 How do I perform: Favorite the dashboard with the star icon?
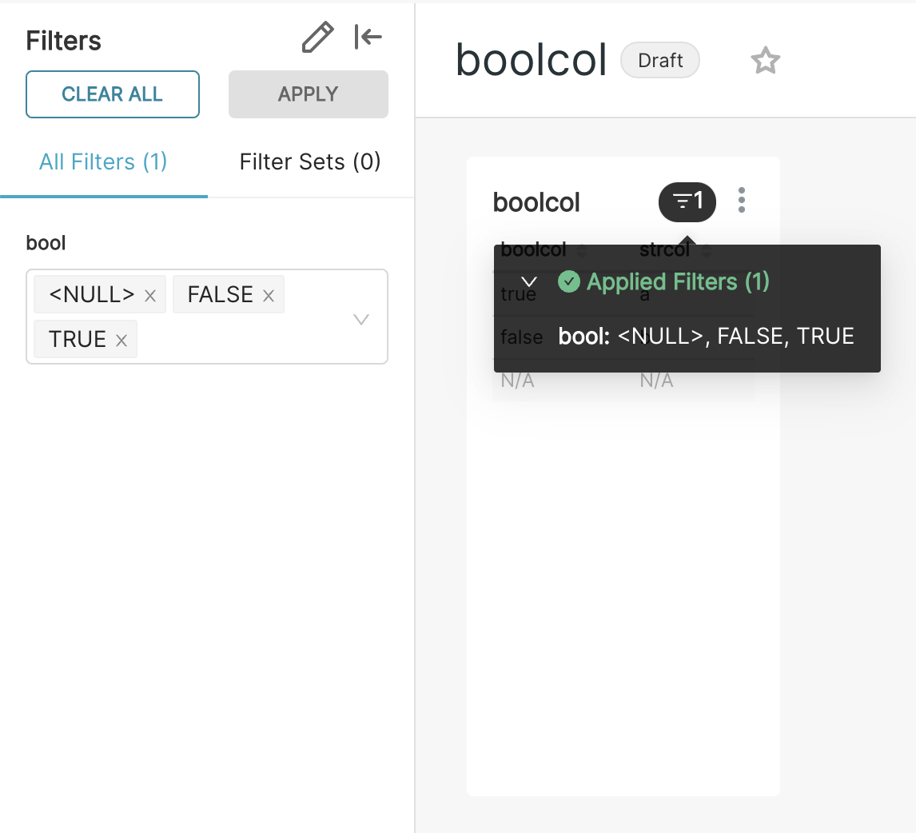pyautogui.click(x=765, y=61)
